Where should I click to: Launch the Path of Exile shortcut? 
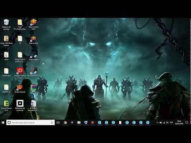click(x=33, y=40)
